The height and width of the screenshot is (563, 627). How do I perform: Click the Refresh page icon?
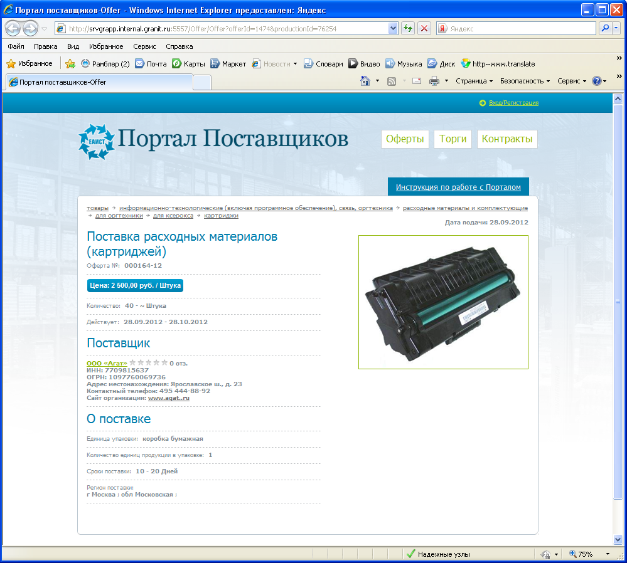coord(408,28)
